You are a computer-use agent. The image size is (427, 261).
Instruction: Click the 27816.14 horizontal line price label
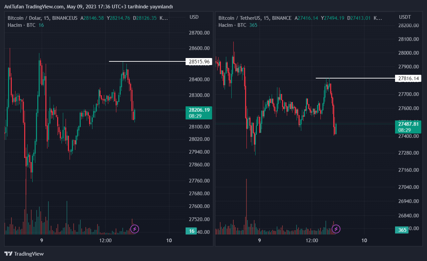(x=409, y=79)
